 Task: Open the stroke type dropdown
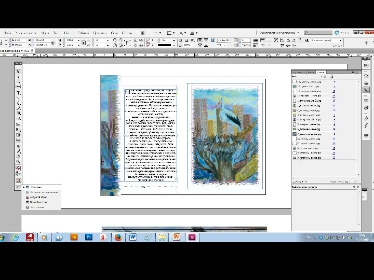(174, 45)
